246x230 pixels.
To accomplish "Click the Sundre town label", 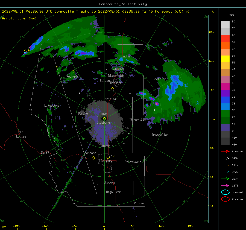I will (83, 113).
